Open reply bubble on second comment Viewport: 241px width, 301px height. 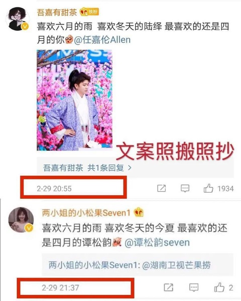(194, 288)
